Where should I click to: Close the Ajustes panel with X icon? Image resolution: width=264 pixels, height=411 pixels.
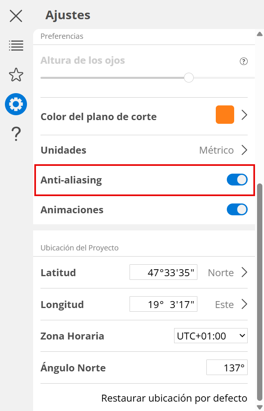16,16
